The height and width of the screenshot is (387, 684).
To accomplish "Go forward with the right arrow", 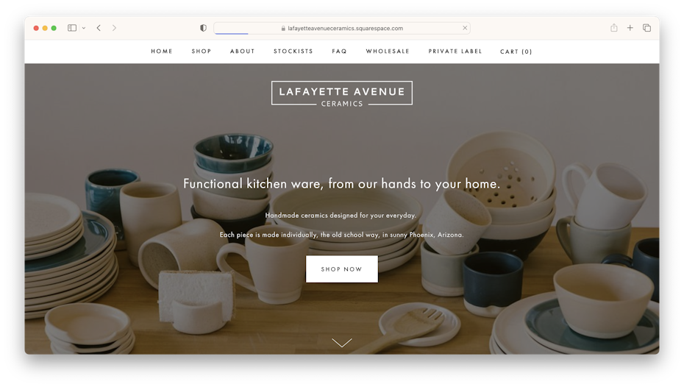I will 114,28.
